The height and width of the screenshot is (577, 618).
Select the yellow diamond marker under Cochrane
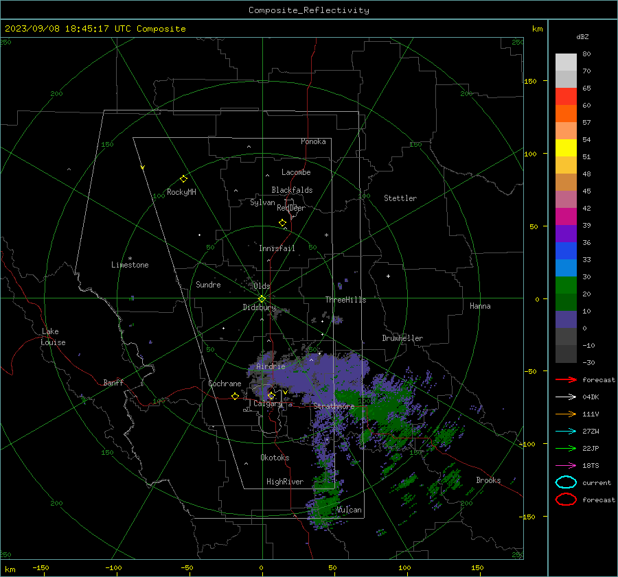point(236,396)
